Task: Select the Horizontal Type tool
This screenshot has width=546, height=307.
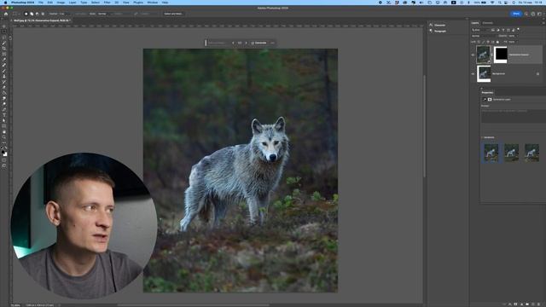Action: (x=4, y=115)
